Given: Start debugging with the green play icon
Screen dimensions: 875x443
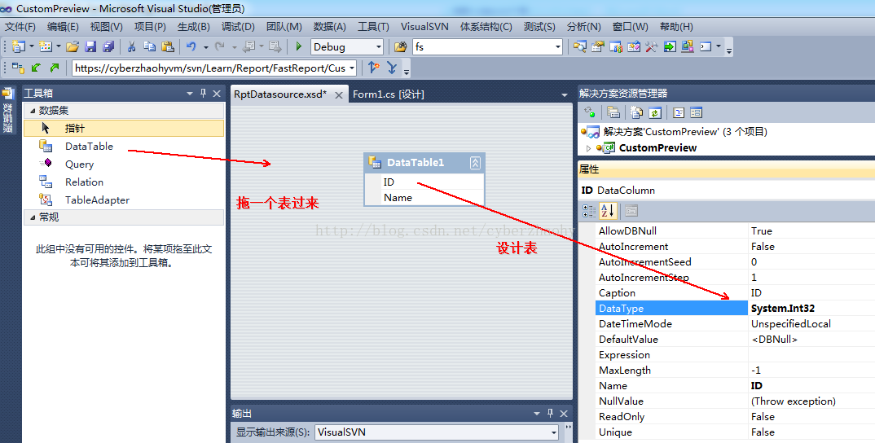Looking at the screenshot, I should 298,47.
